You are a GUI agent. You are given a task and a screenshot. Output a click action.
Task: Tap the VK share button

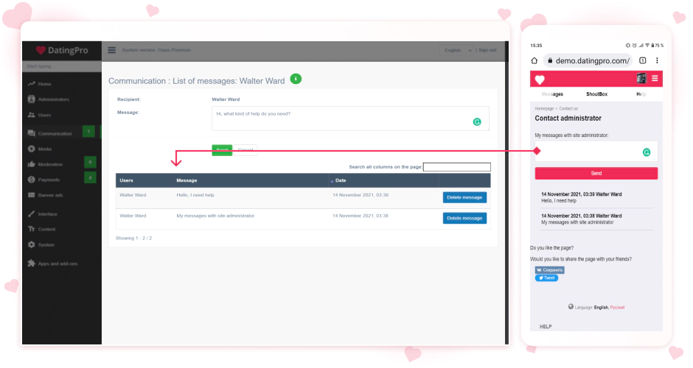click(549, 269)
